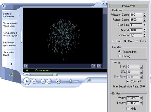This screenshot has width=151, height=112.
Task: Click the Render Count field
Action: click(x=136, y=20)
